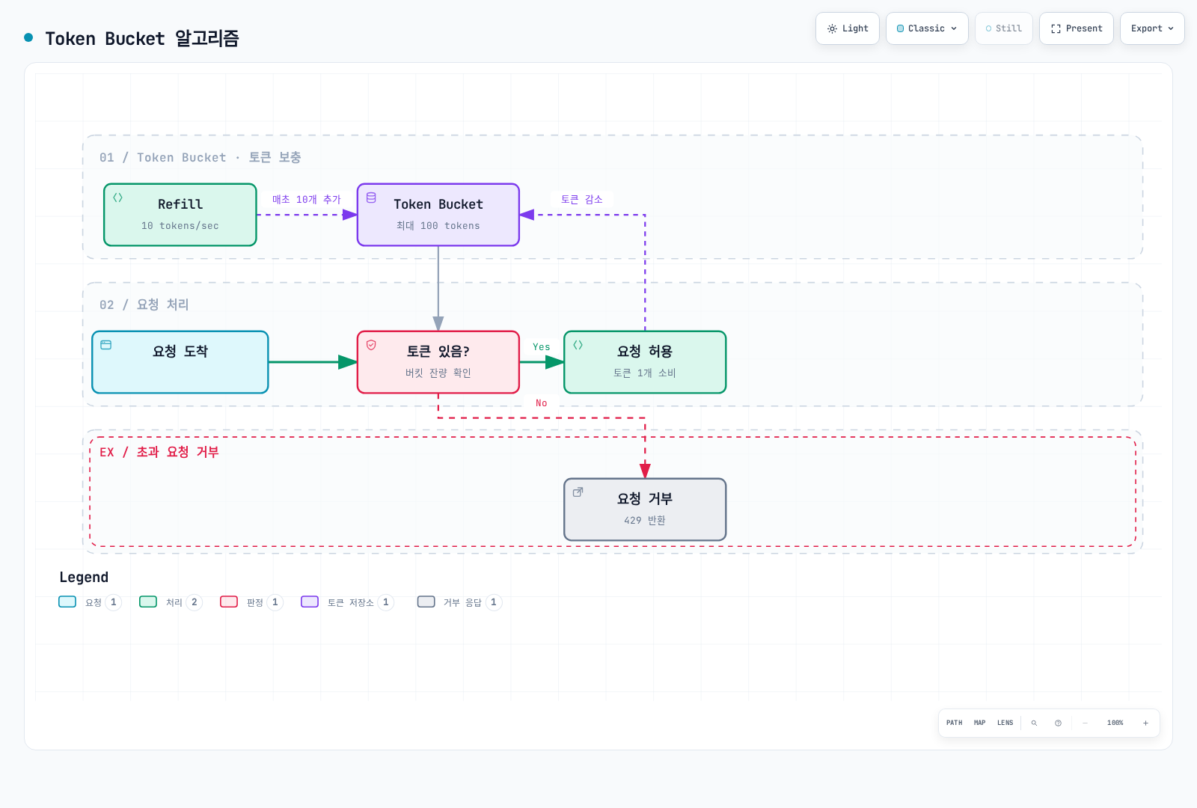Open the Classic style dropdown
Screen dimensions: 1197x808
pyautogui.click(x=927, y=28)
